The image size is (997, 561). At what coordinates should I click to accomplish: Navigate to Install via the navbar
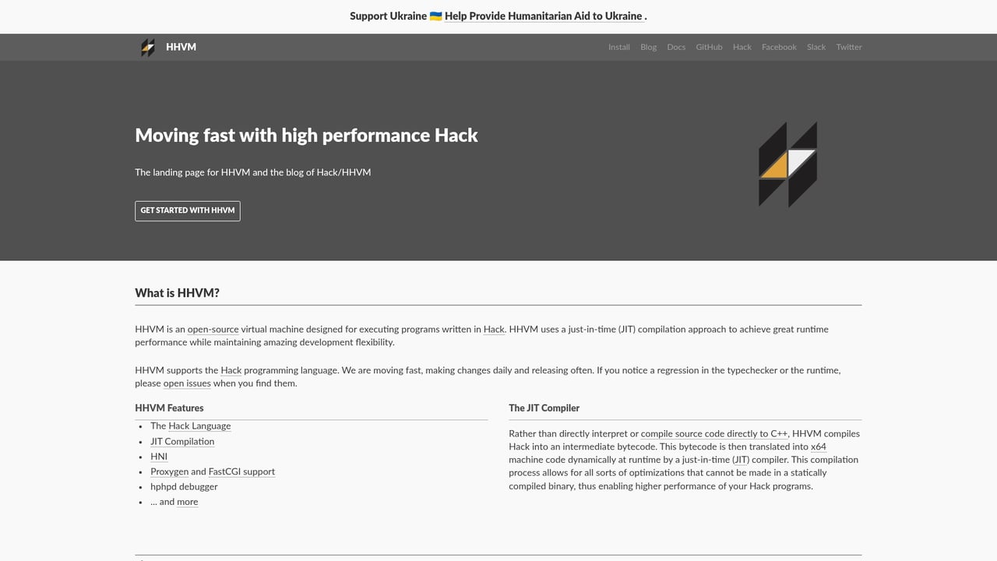pos(618,47)
